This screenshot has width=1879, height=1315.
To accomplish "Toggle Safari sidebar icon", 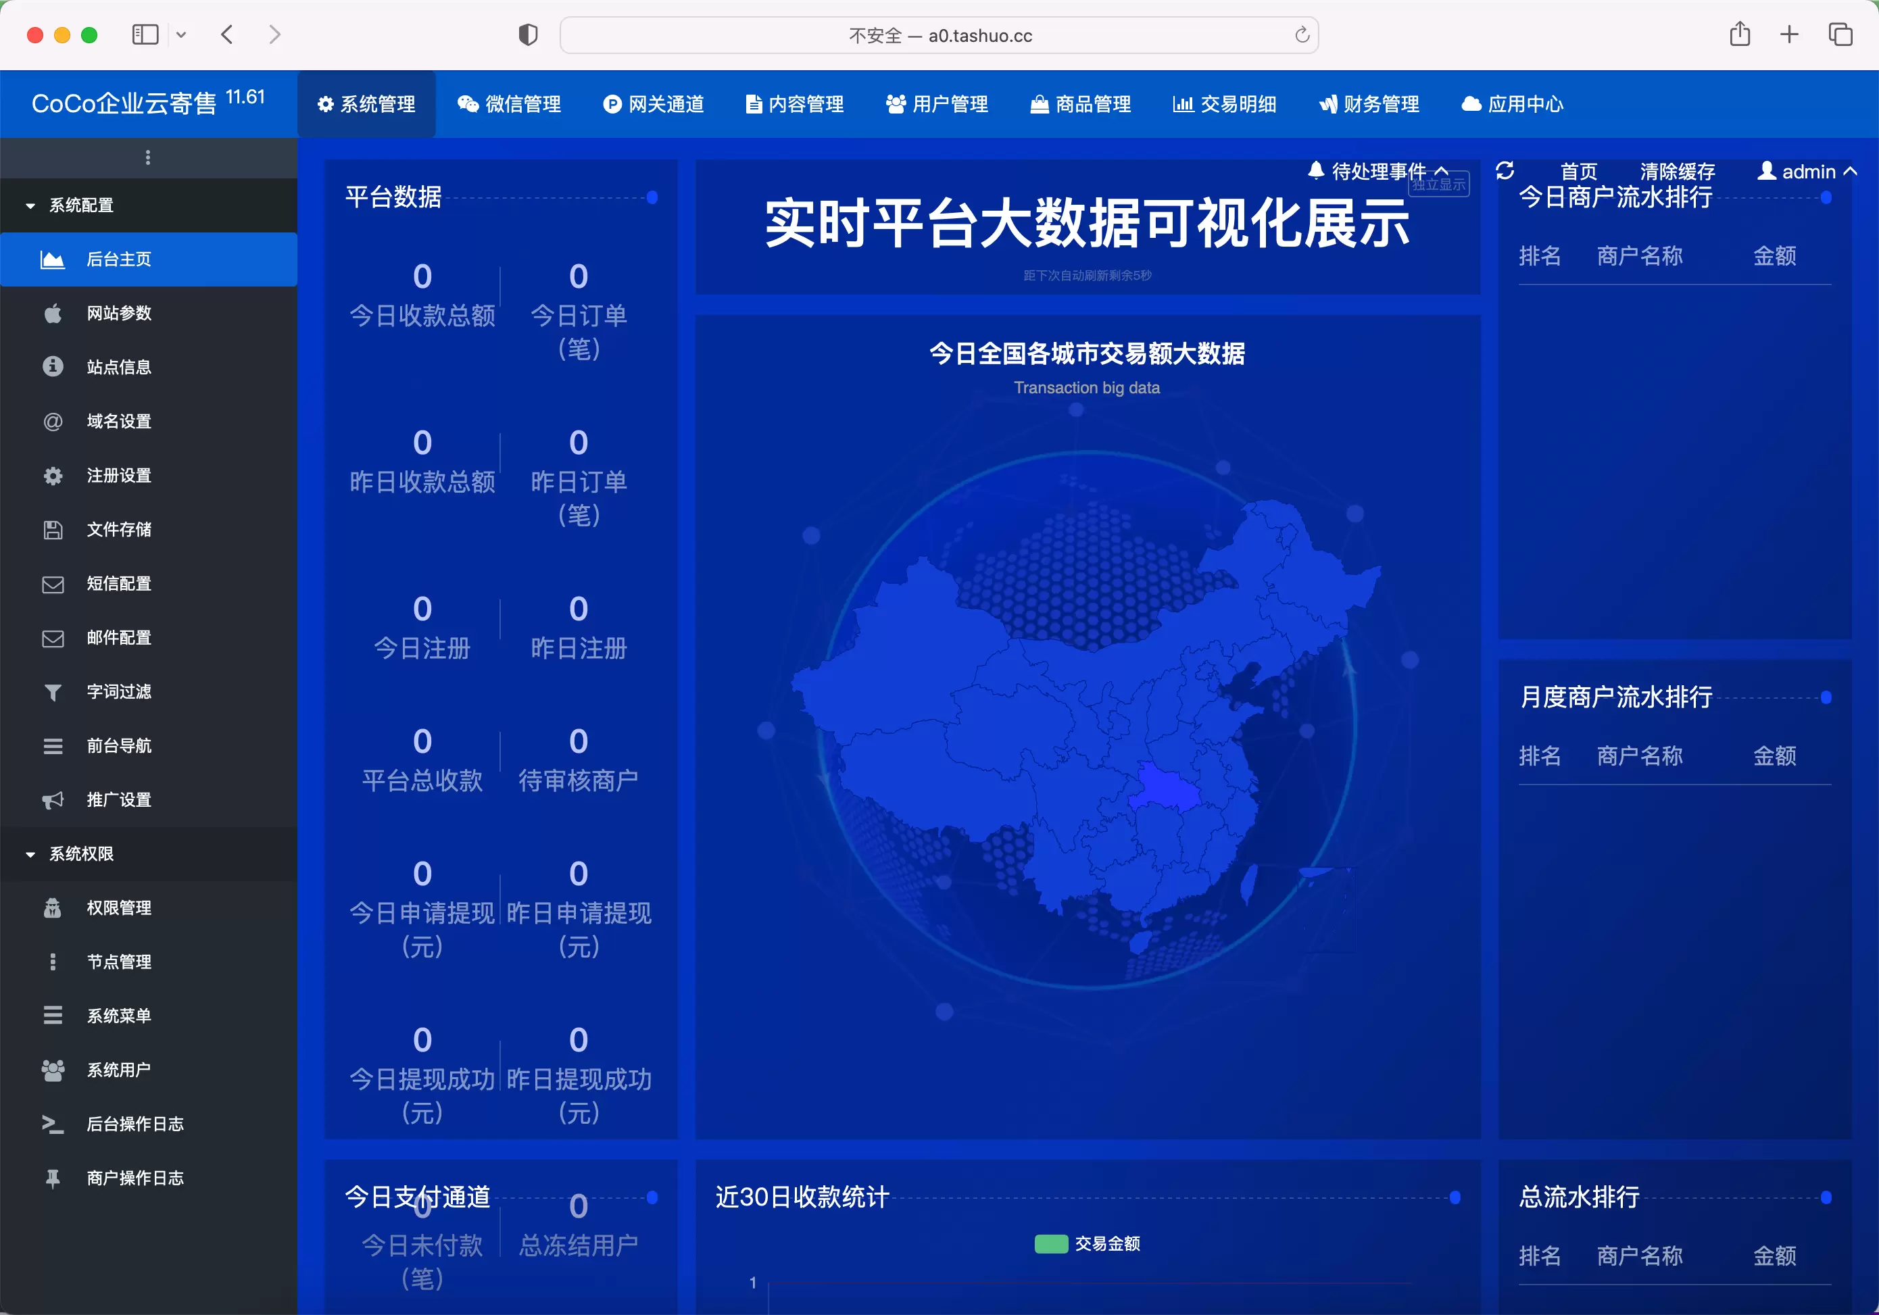I will (145, 34).
